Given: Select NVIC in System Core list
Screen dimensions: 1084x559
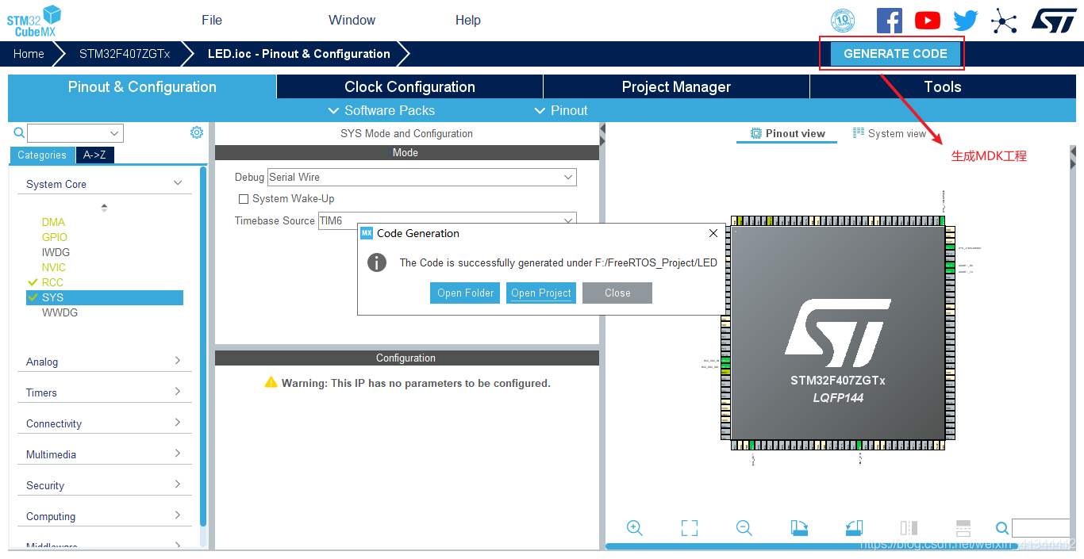Looking at the screenshot, I should (x=54, y=267).
